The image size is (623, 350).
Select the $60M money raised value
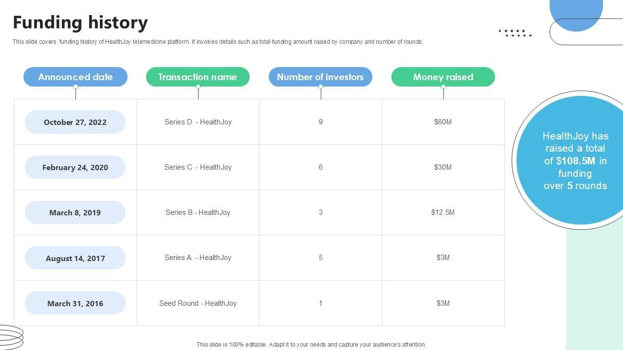(x=443, y=122)
